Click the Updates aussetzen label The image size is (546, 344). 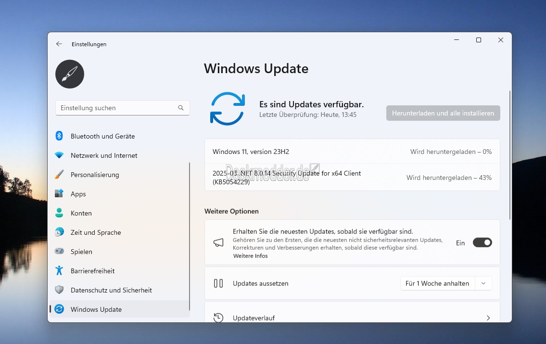click(260, 283)
